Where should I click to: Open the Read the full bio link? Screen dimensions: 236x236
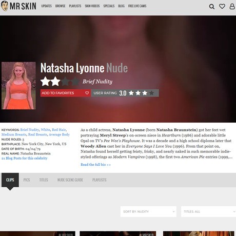[x=95, y=165]
